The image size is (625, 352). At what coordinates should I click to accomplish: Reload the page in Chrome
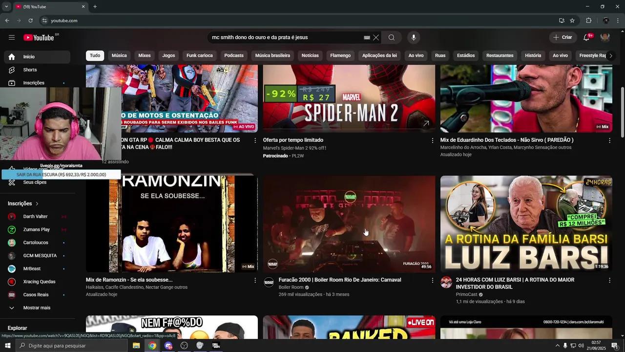click(x=30, y=21)
